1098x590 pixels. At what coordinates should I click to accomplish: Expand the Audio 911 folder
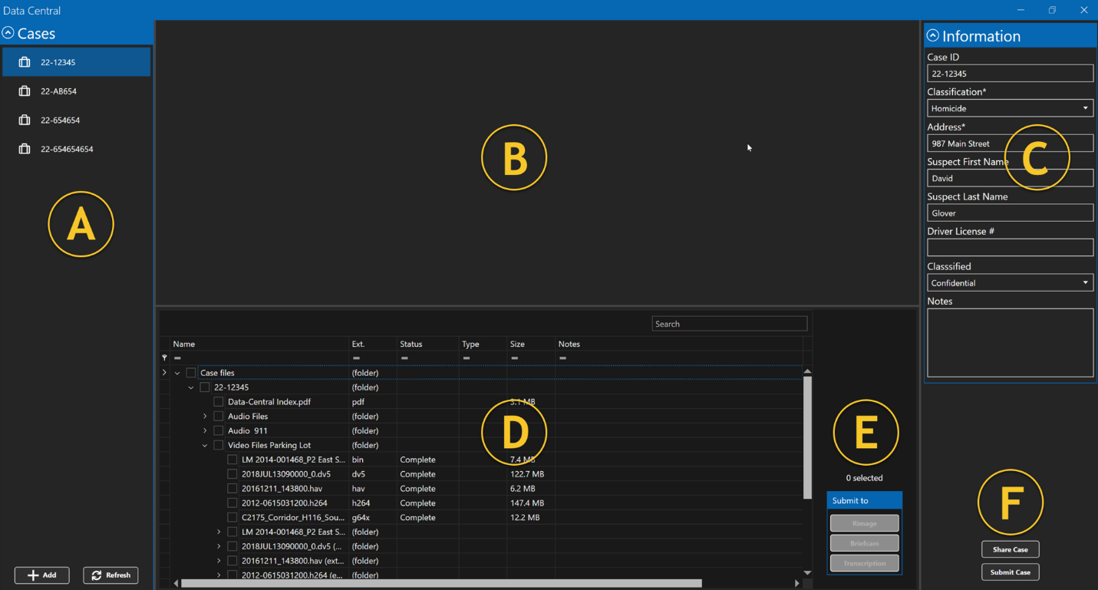click(x=205, y=431)
